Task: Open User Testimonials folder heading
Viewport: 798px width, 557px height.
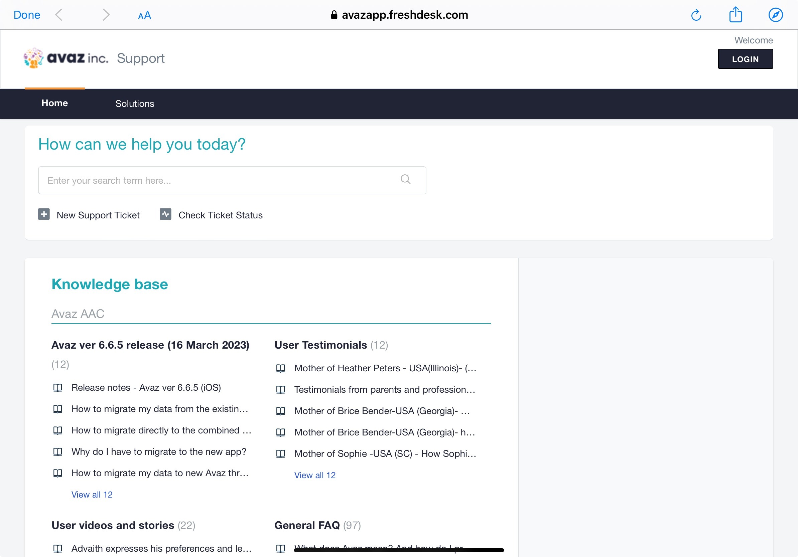Action: 320,345
